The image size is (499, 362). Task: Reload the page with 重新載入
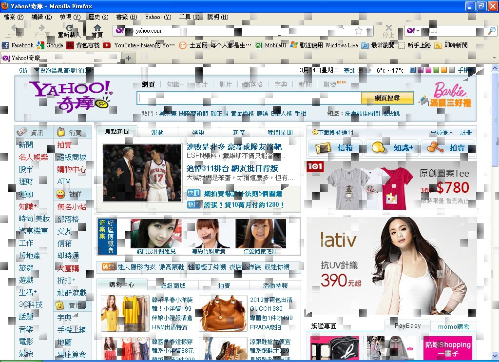click(x=69, y=31)
